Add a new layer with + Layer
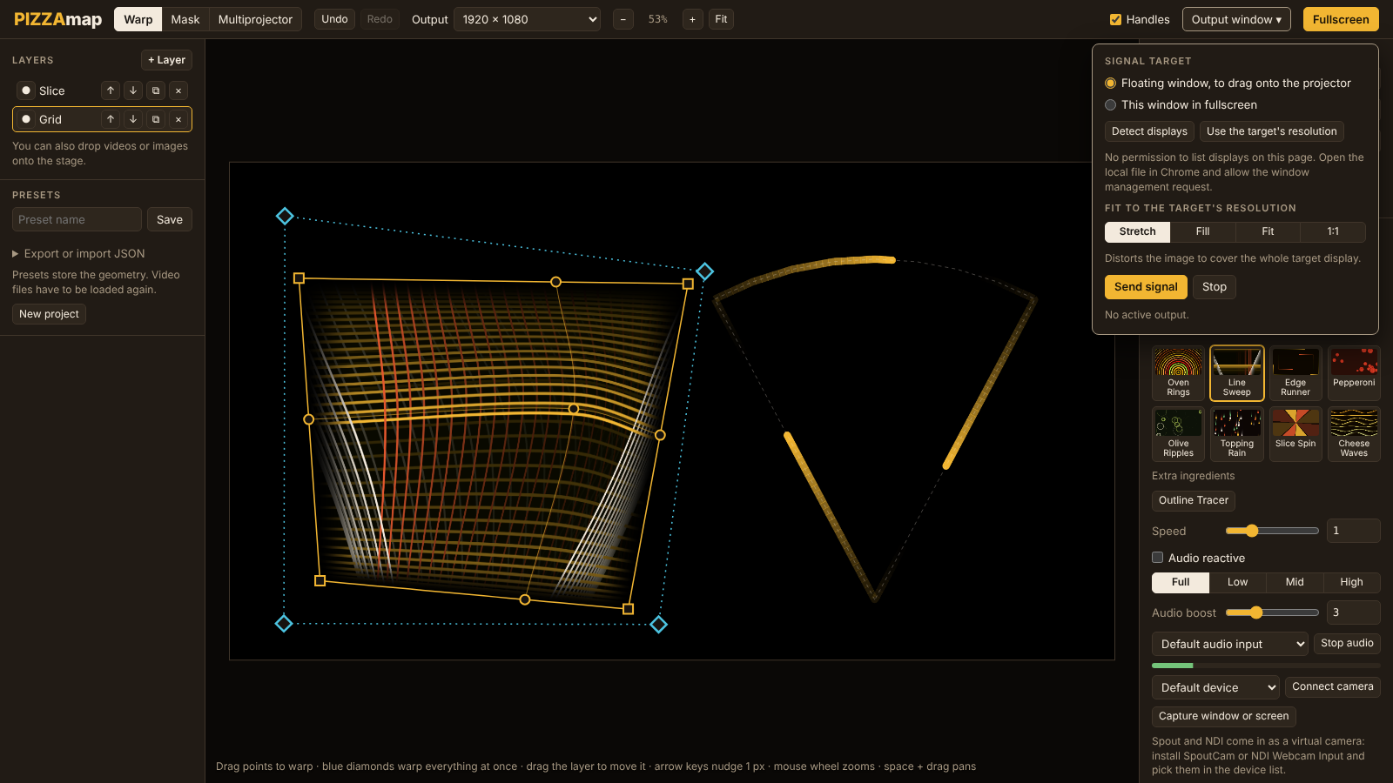This screenshot has width=1393, height=783. click(166, 60)
